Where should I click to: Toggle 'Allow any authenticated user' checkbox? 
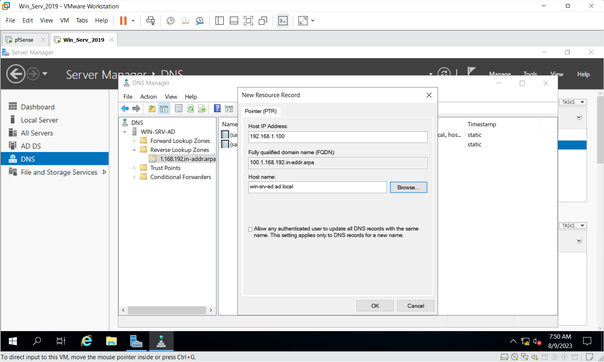(250, 229)
